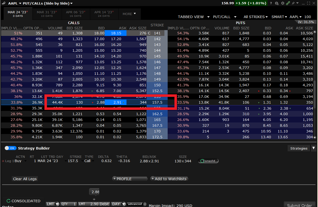The height and width of the screenshot is (207, 318).
Task: Click the calls 2.91 ask for strike 157.5
Action: [x=116, y=102]
